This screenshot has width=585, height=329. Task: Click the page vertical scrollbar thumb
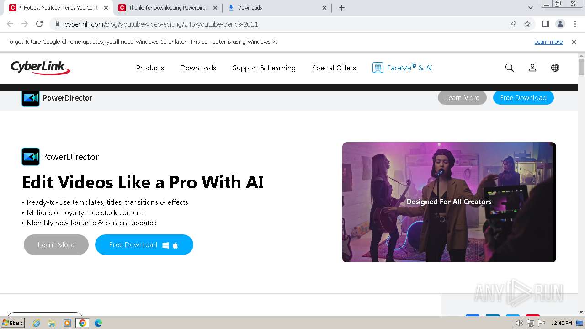pos(581,67)
